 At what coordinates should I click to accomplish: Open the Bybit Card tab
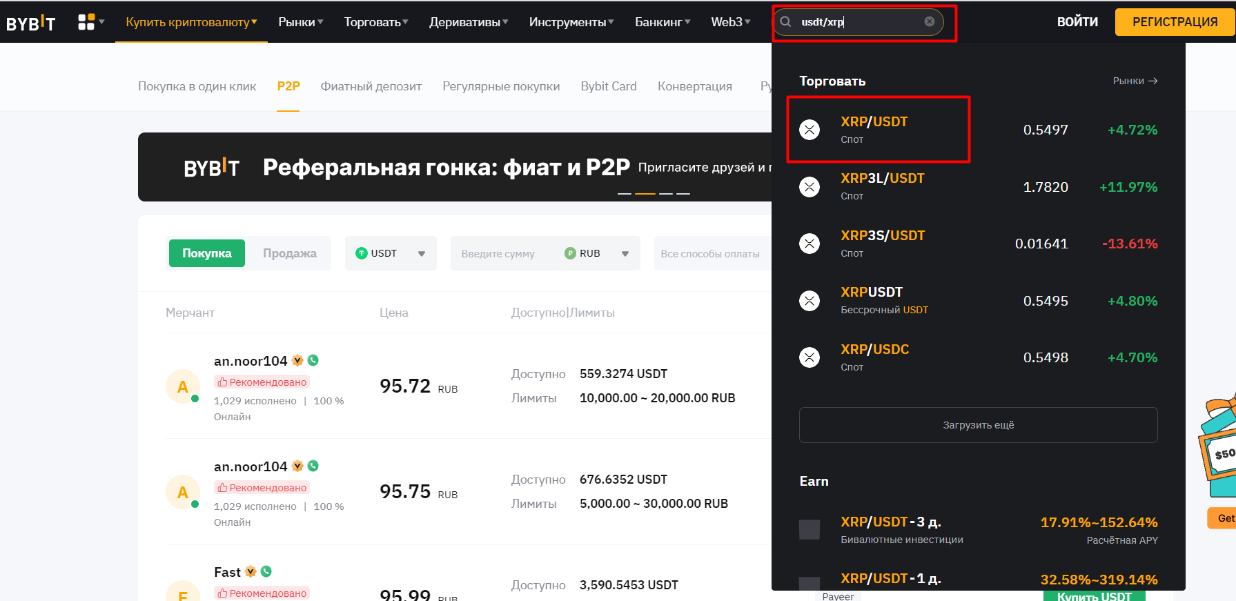609,86
